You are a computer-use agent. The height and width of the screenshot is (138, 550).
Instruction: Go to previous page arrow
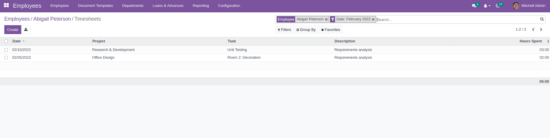(533, 29)
